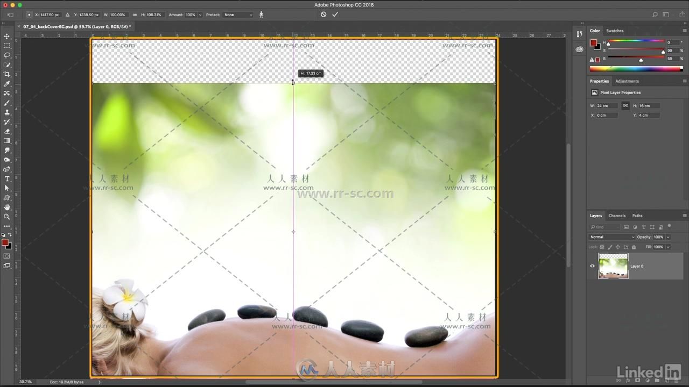Click the foreground color swatch in Color panel
This screenshot has height=387, width=689.
point(593,42)
